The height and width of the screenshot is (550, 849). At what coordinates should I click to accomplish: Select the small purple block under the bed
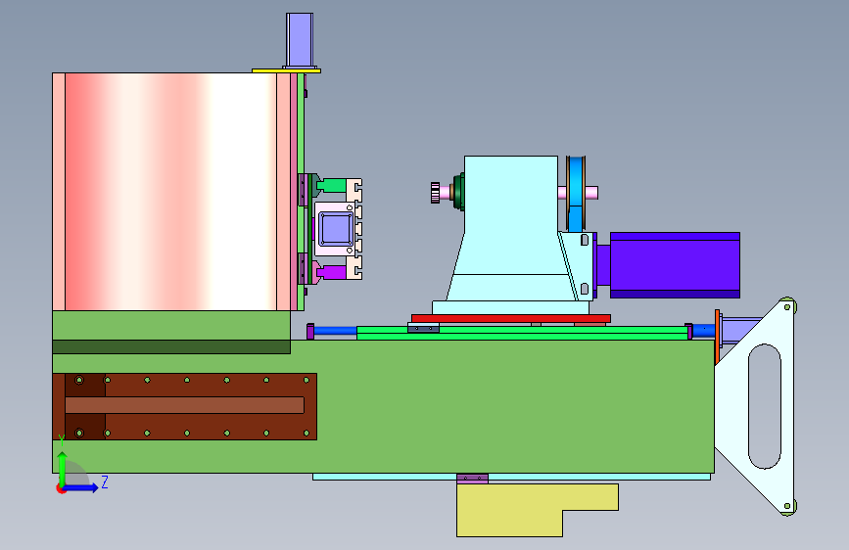(472, 479)
